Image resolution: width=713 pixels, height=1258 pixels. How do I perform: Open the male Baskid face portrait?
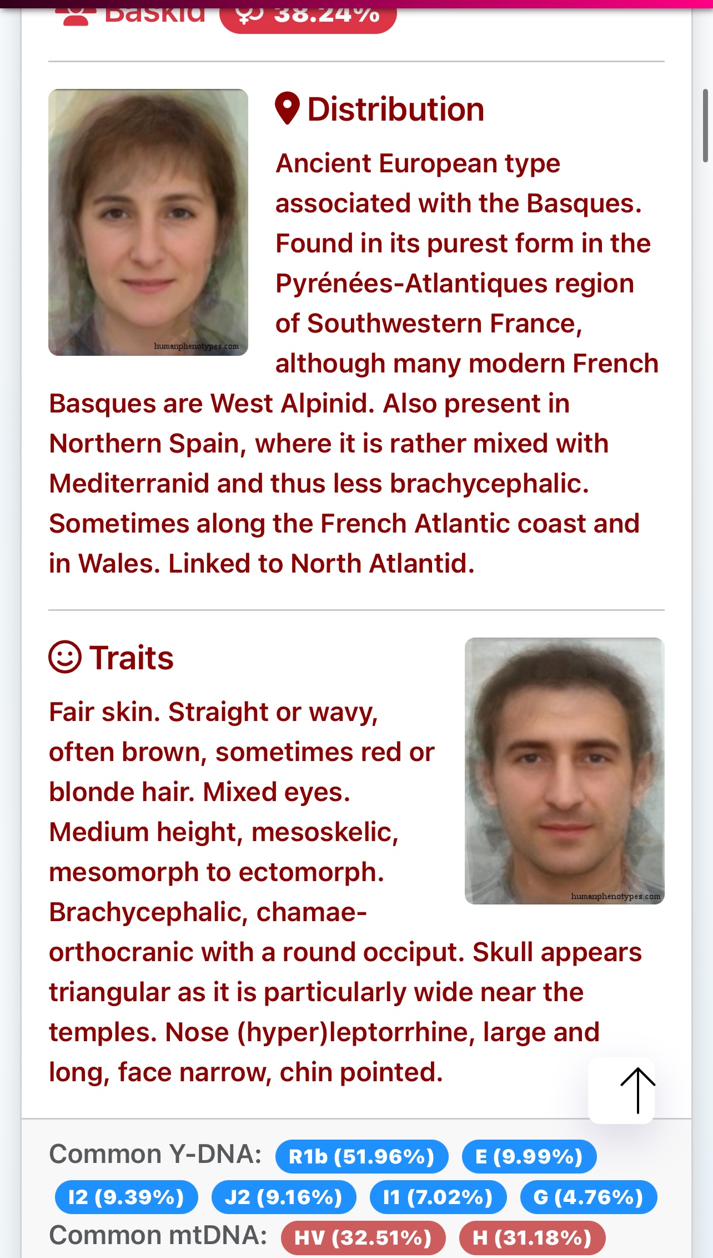pos(564,770)
